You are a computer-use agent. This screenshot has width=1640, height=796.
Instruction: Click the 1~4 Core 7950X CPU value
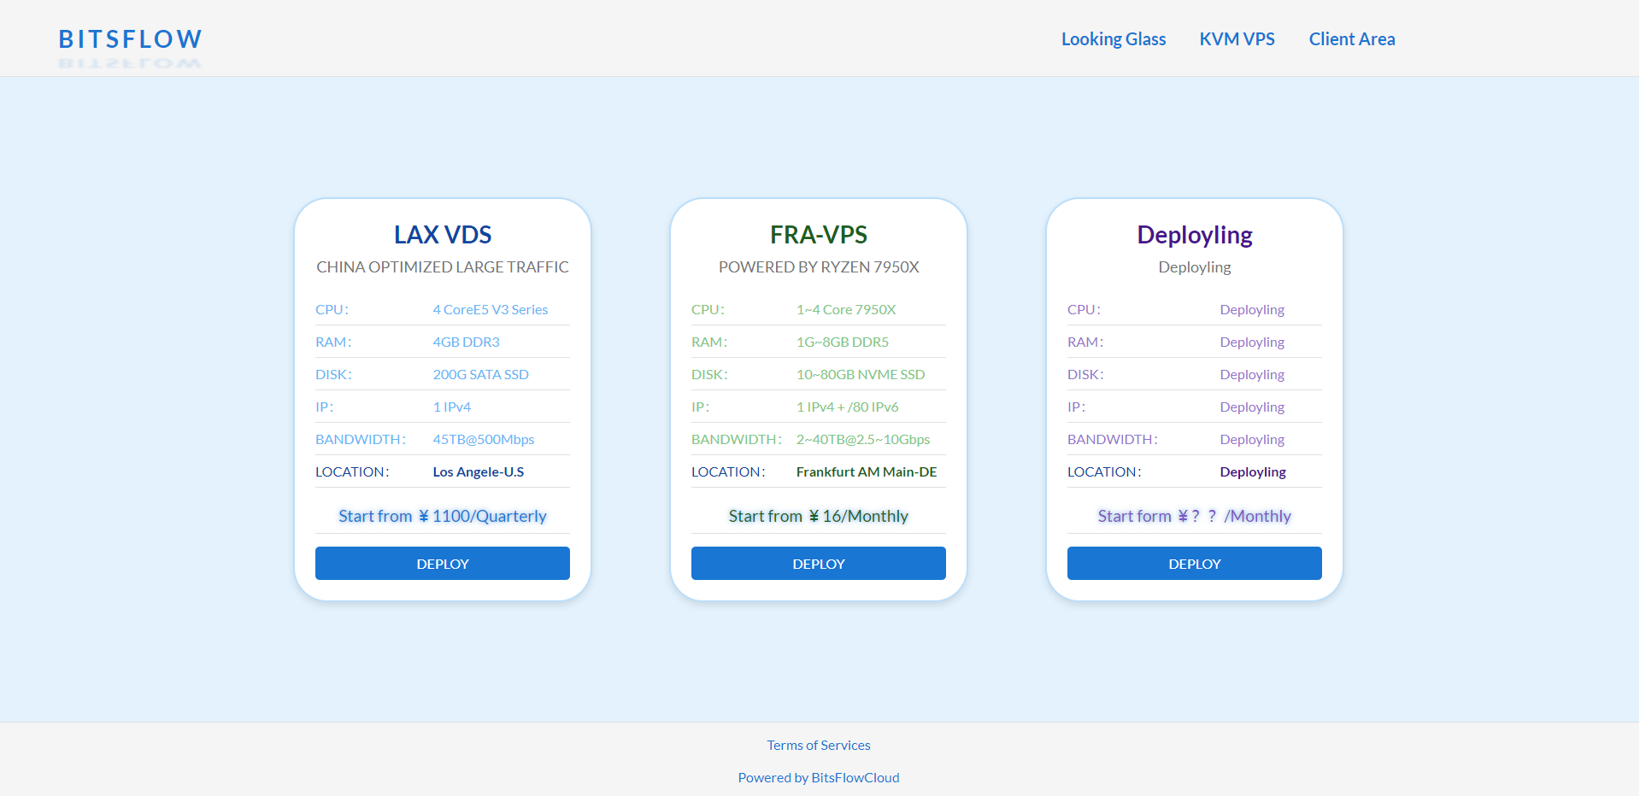845,309
